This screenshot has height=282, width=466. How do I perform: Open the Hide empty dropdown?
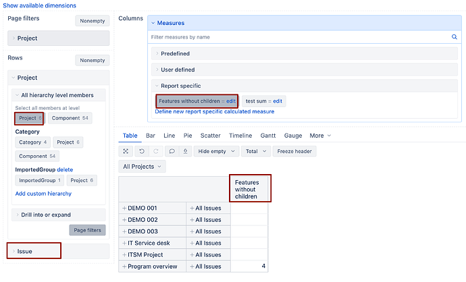point(216,151)
